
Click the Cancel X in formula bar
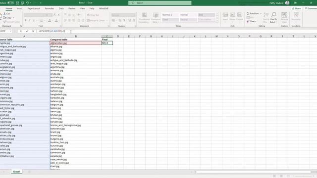tap(21, 31)
